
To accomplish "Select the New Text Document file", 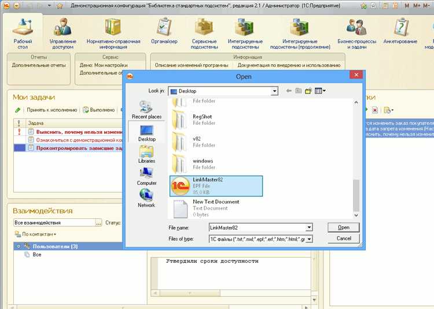I will pyautogui.click(x=215, y=205).
